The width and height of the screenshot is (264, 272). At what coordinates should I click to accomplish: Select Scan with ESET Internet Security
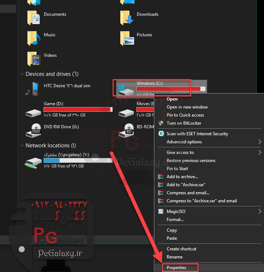pos(197,134)
